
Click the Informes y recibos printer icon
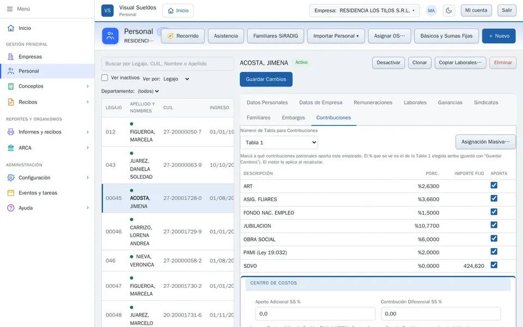point(11,132)
